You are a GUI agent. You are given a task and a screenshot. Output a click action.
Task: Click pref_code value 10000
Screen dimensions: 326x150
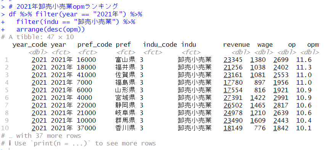(86, 120)
